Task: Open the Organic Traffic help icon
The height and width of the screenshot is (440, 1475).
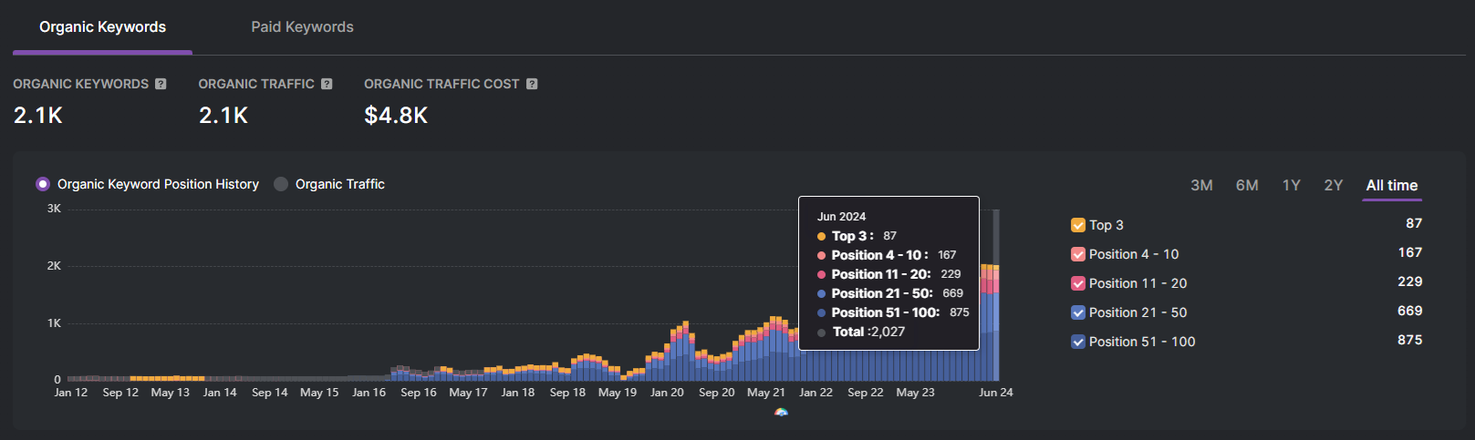Action: coord(327,84)
